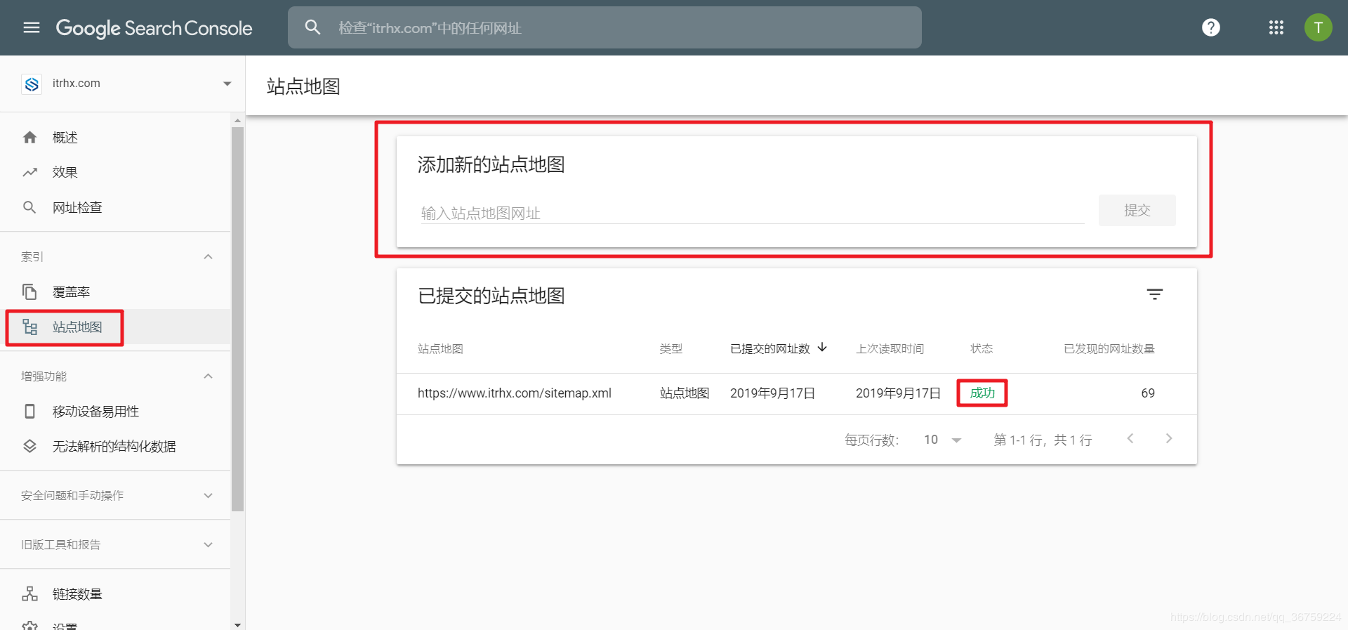Open the 覆盖率 menu item
Image resolution: width=1348 pixels, height=630 pixels.
116,291
